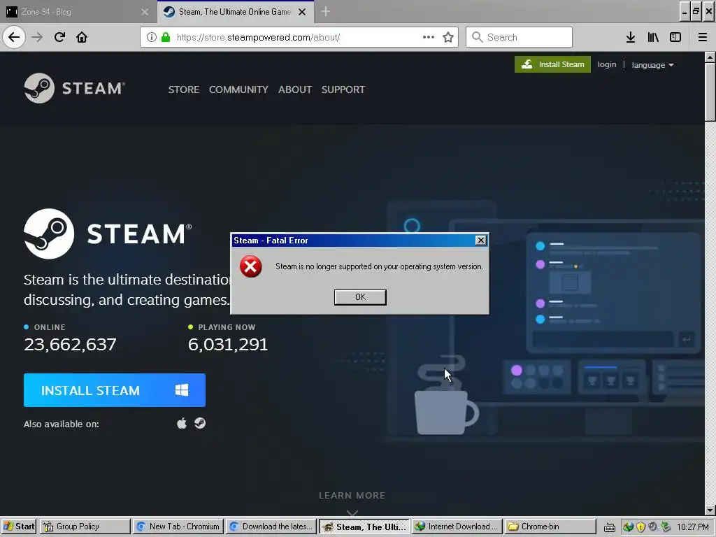Image resolution: width=716 pixels, height=537 pixels.
Task: Click the Steam logo in header
Action: (74, 87)
